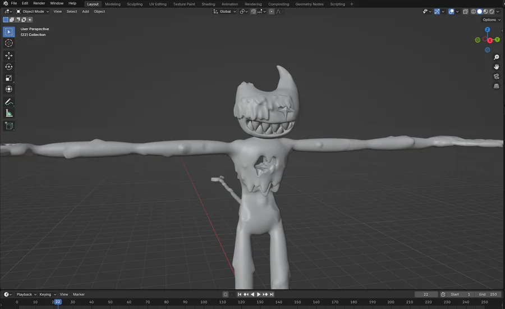This screenshot has height=309, width=505.
Task: Select the Annotate pencil tool
Action: [x=9, y=102]
